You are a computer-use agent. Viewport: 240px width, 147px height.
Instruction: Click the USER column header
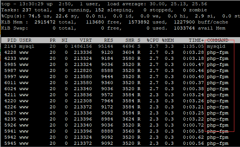click(25, 40)
